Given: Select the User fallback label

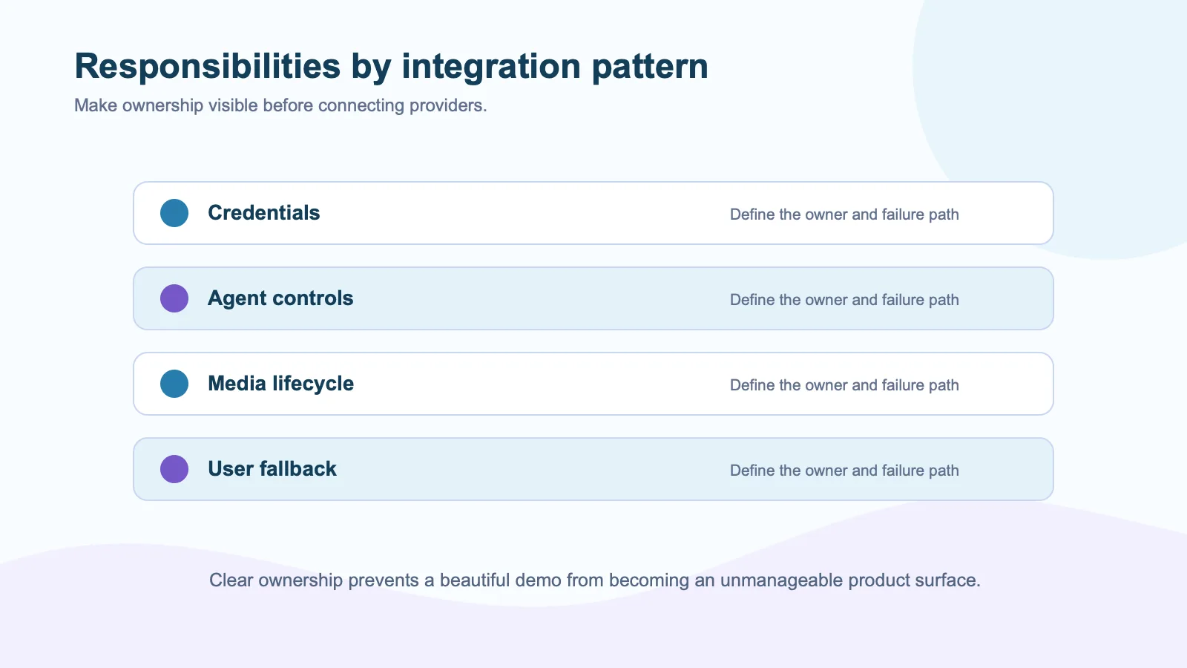Looking at the screenshot, I should click(272, 469).
